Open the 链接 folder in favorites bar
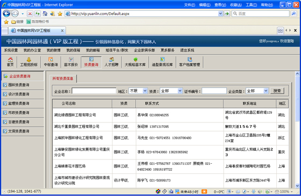Viewport: 301px width, 196px height. click(17, 21)
